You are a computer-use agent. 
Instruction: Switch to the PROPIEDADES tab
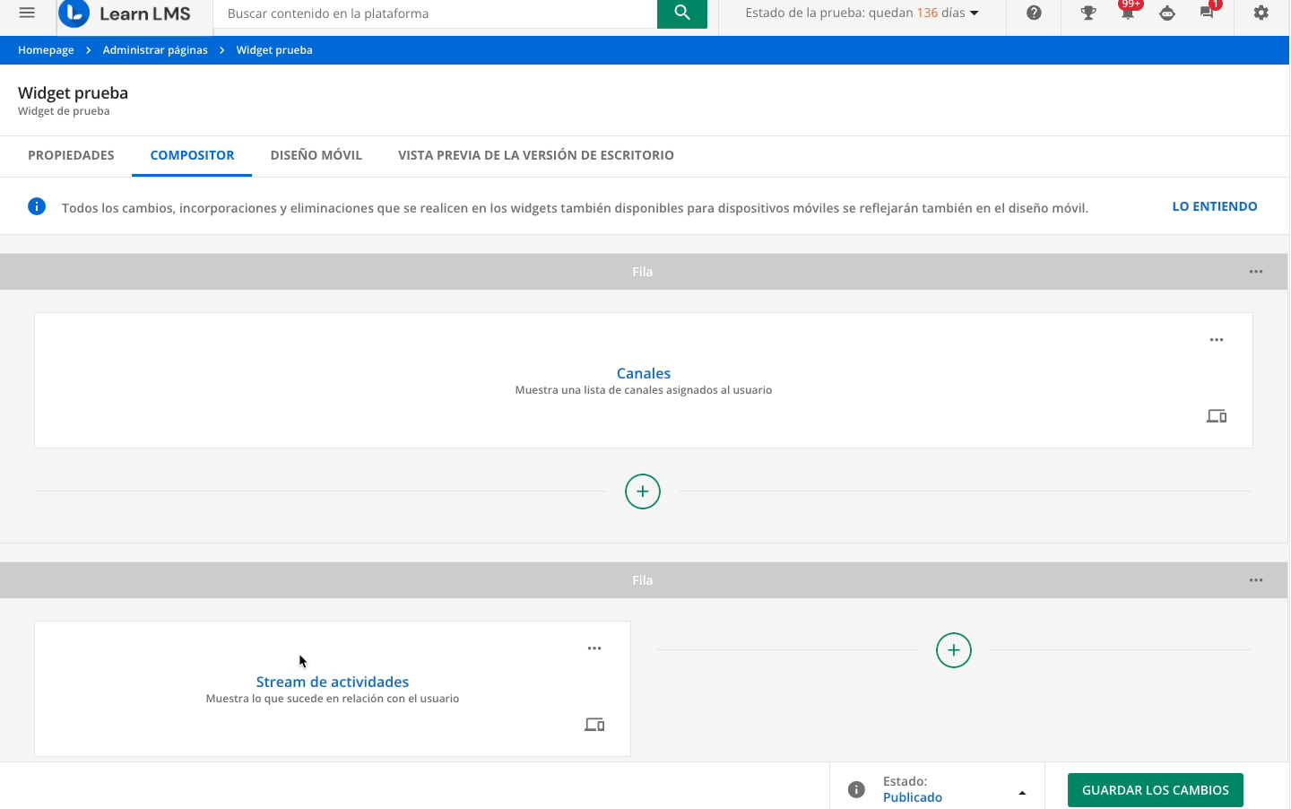coord(71,155)
